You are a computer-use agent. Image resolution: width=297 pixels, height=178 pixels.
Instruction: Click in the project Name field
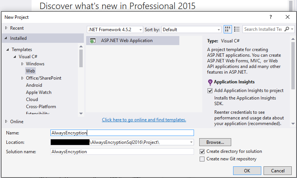122,133
